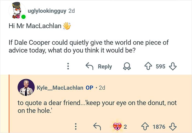192x133 pixels.
Task: Reply to Kyle_MacLachlan's donut comment
Action: click(x=97, y=126)
